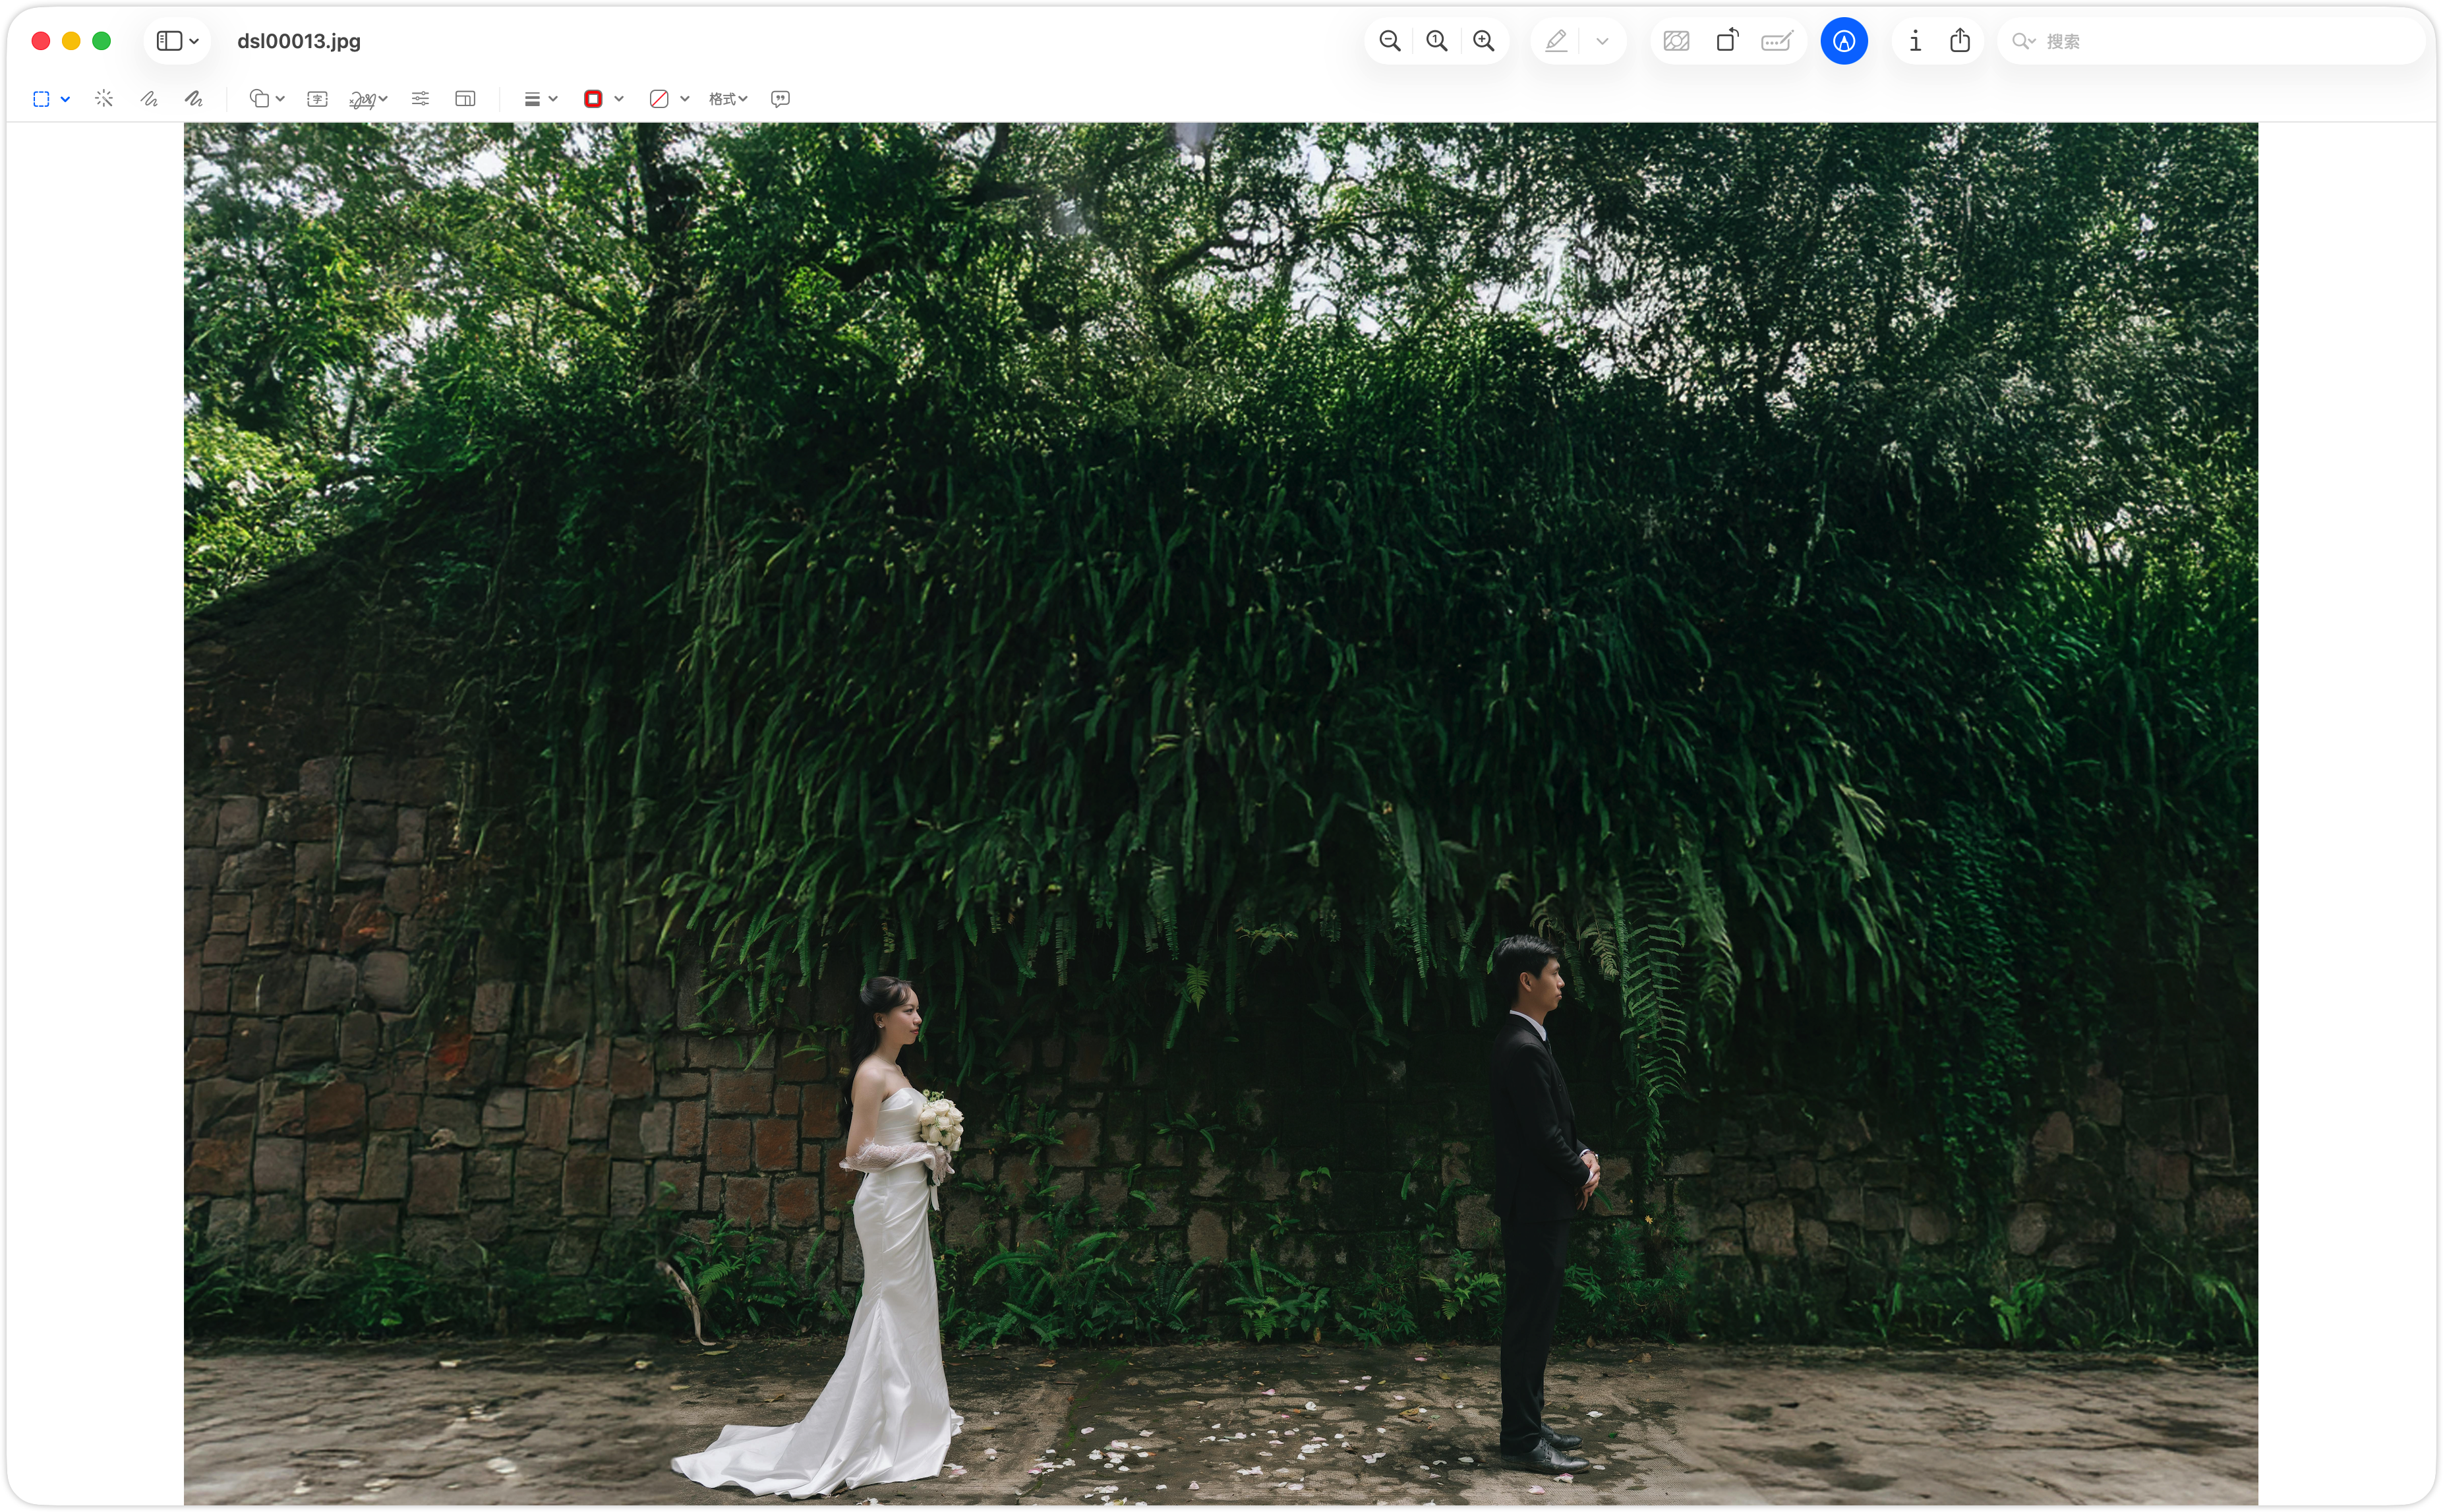The image size is (2443, 1512).
Task: Click the red border color swatch
Action: 593,99
